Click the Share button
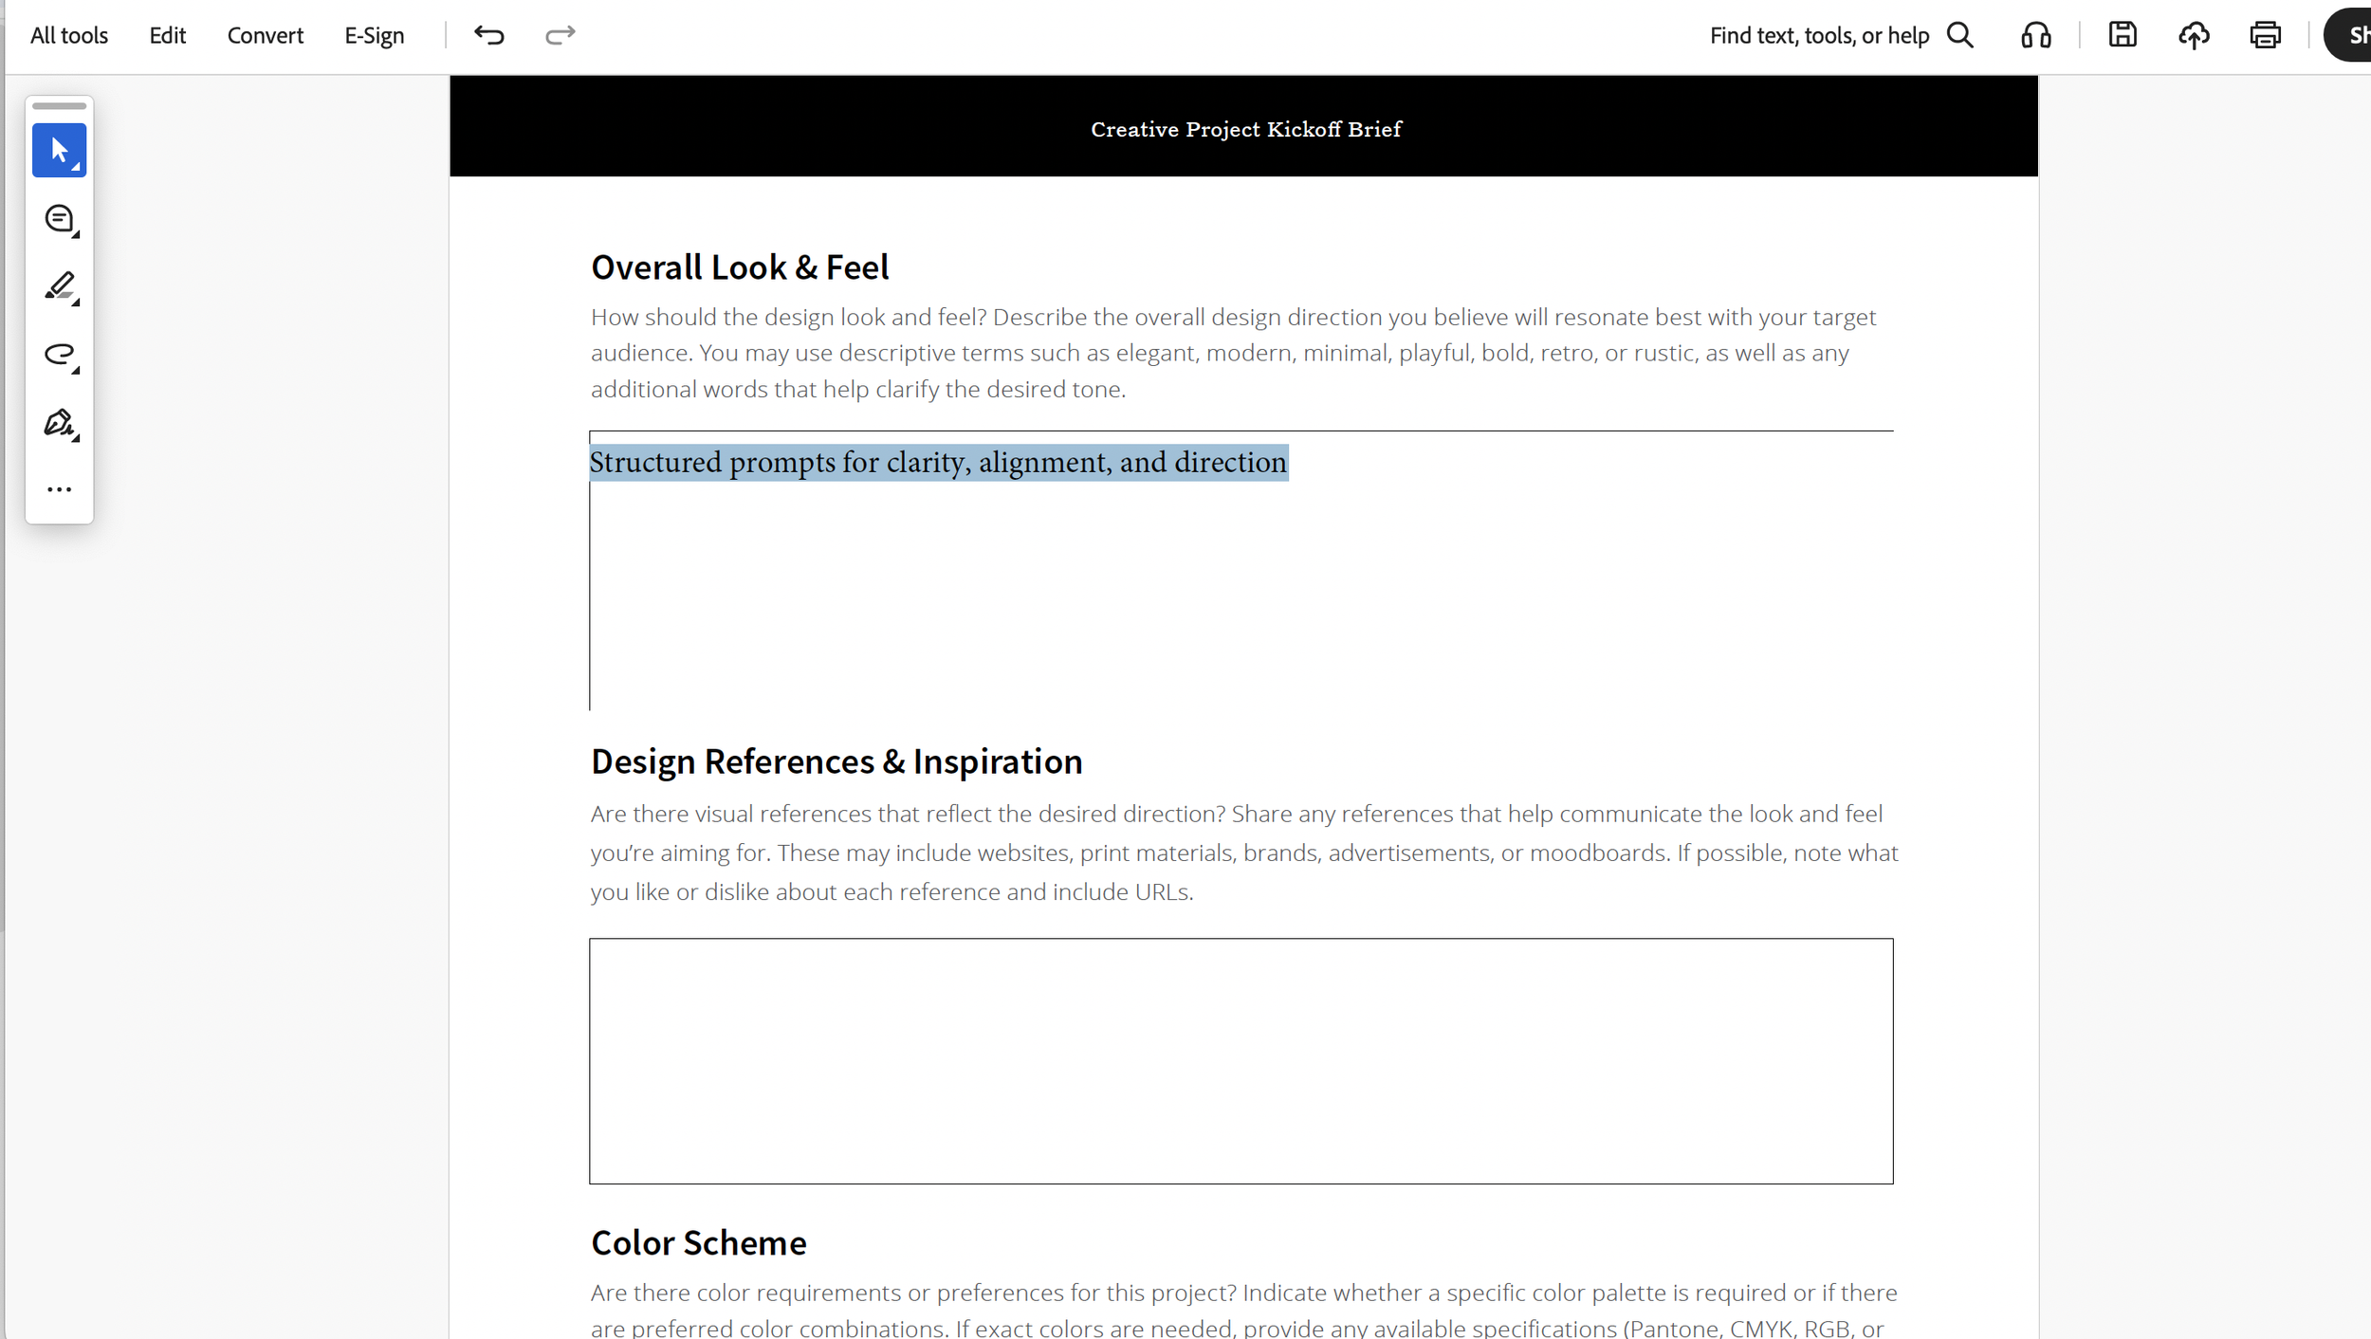The height and width of the screenshot is (1339, 2371). [2352, 35]
